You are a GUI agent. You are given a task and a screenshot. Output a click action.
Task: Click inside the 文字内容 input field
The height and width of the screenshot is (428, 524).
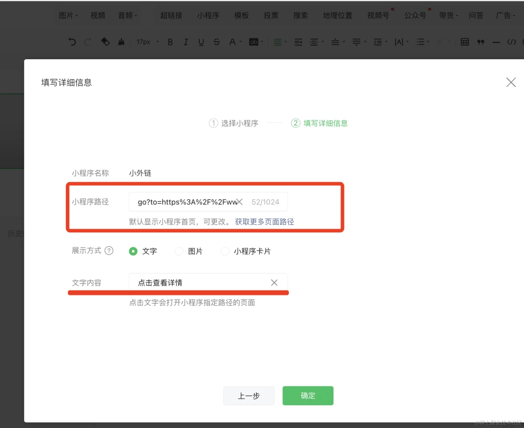pos(194,282)
